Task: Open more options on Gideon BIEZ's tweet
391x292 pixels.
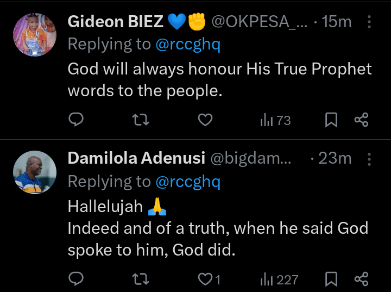Action: (369, 22)
